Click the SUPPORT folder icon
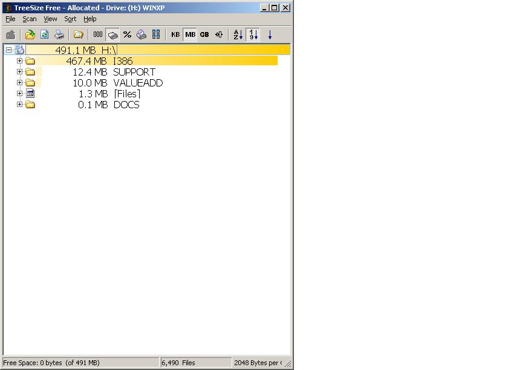 click(30, 72)
